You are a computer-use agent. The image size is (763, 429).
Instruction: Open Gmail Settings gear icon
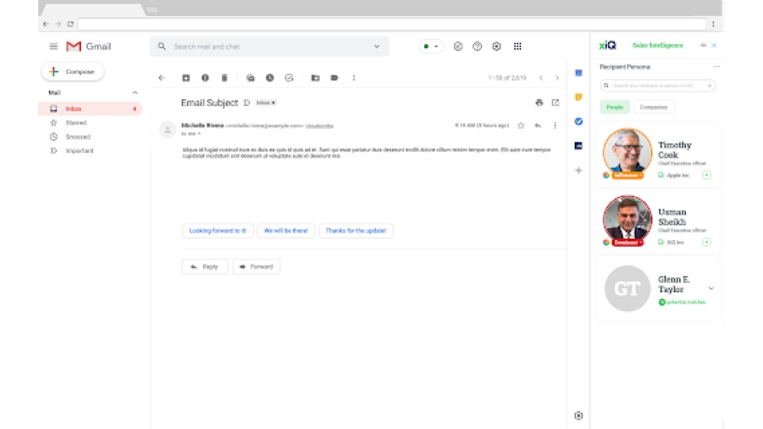(x=497, y=46)
